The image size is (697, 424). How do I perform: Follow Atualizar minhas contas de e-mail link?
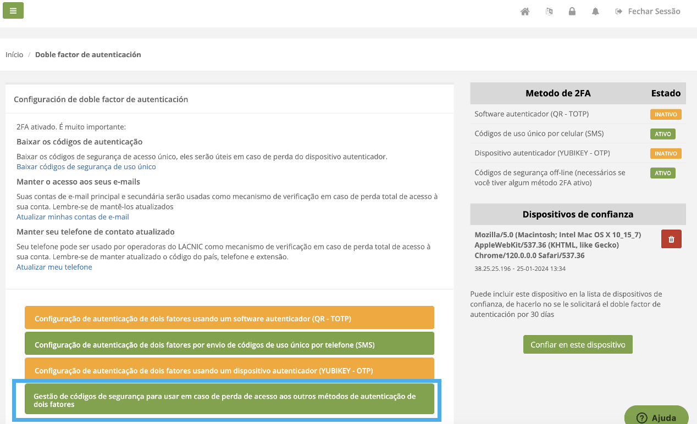pos(73,217)
